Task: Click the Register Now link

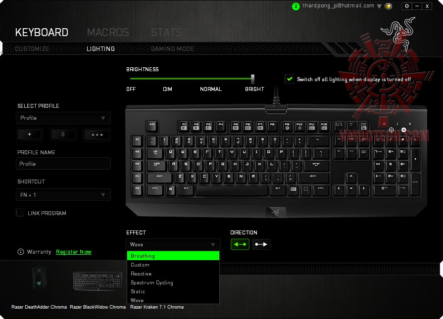Action: click(74, 252)
